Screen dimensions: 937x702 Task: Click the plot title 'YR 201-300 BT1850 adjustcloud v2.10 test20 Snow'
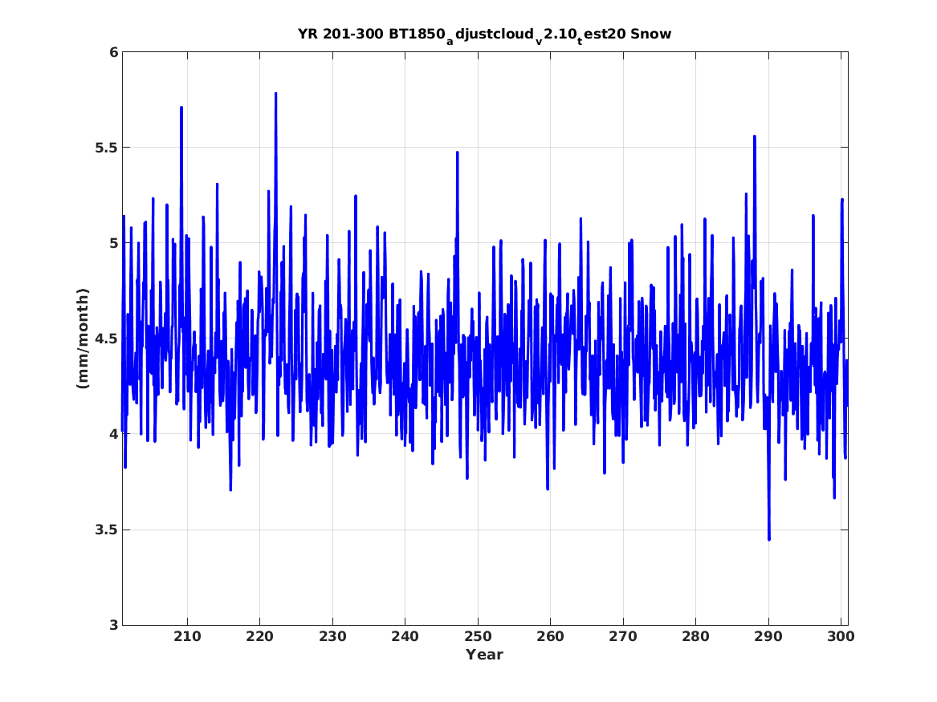pyautogui.click(x=485, y=35)
